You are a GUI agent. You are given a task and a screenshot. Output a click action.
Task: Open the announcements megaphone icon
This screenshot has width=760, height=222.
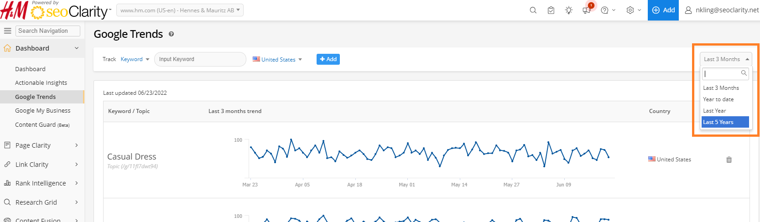(587, 10)
